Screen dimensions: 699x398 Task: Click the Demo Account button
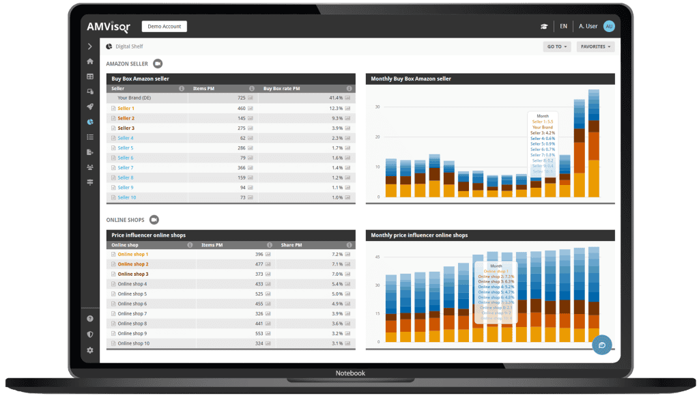(164, 27)
